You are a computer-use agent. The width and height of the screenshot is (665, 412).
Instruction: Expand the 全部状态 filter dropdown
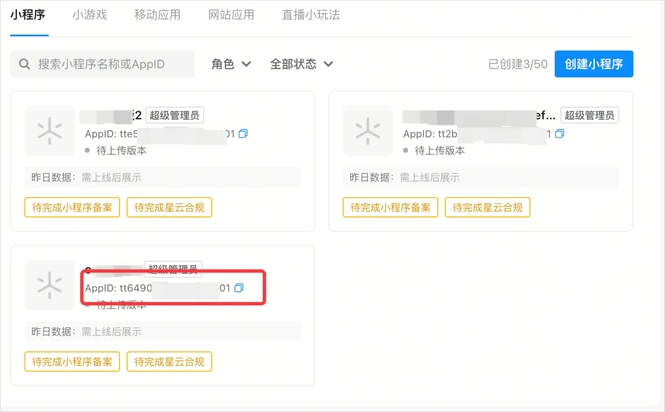(x=302, y=64)
